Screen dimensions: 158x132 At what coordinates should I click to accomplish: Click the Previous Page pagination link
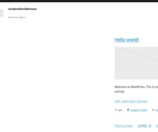coord(124,126)
